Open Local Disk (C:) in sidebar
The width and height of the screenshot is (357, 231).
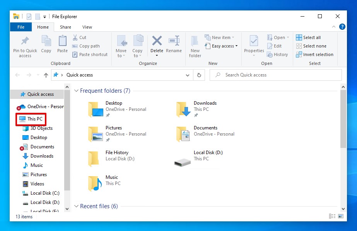click(41, 193)
